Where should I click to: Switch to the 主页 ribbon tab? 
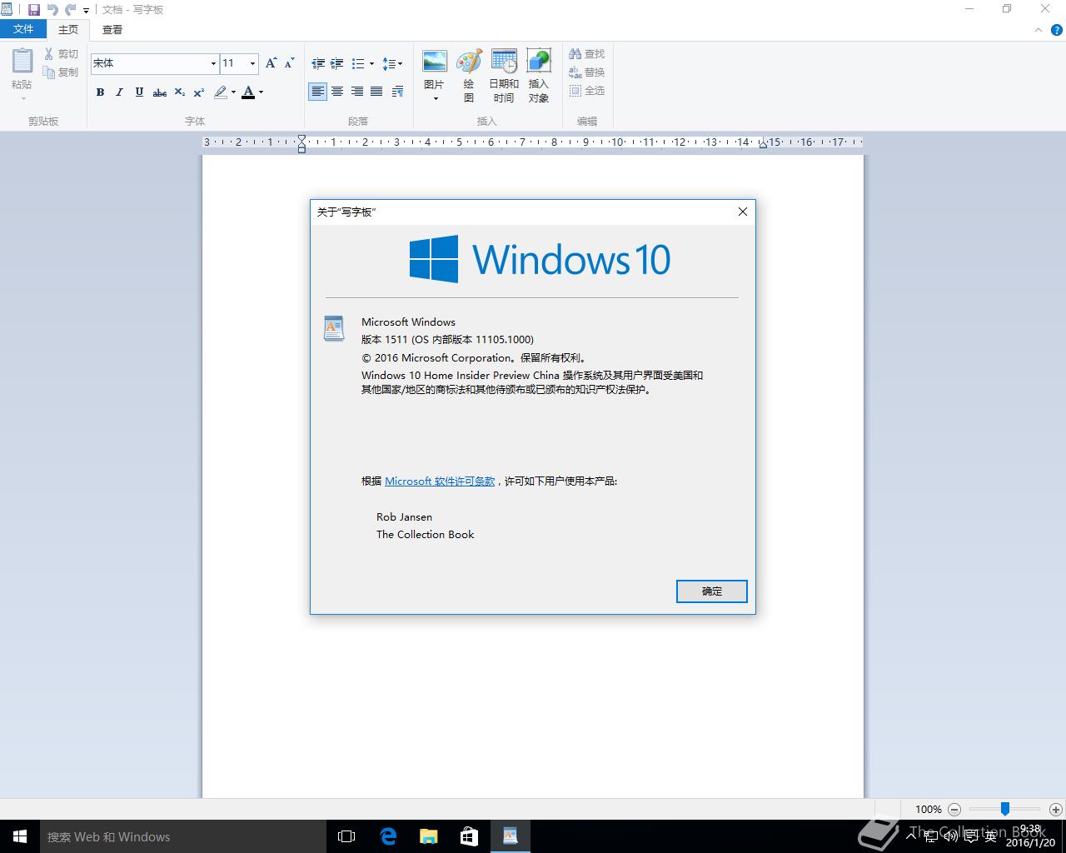pos(68,29)
